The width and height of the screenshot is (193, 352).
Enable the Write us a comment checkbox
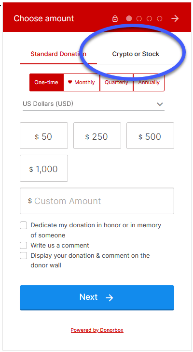pyautogui.click(x=24, y=245)
